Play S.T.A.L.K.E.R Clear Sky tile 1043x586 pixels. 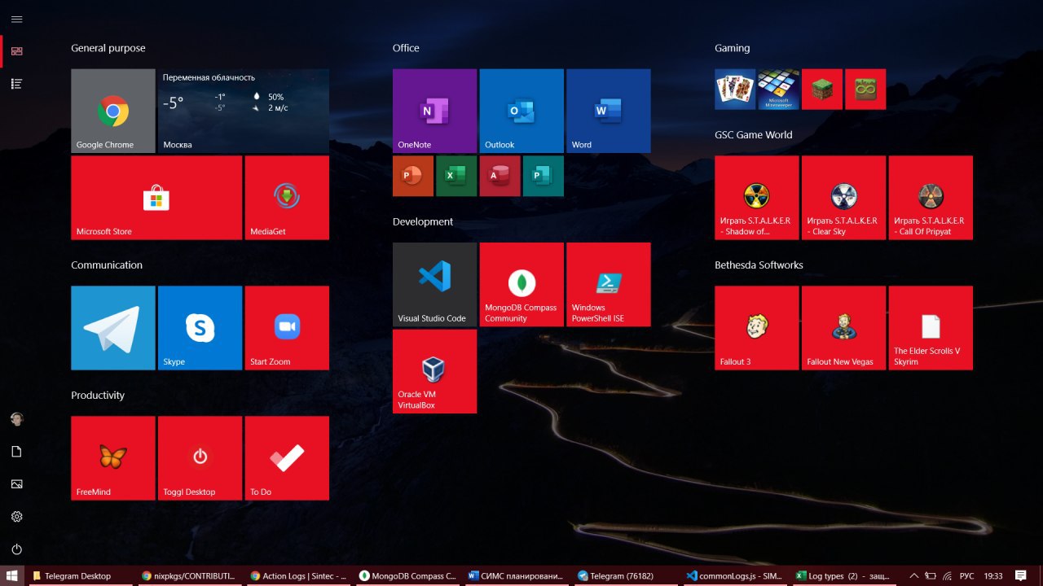tap(843, 198)
